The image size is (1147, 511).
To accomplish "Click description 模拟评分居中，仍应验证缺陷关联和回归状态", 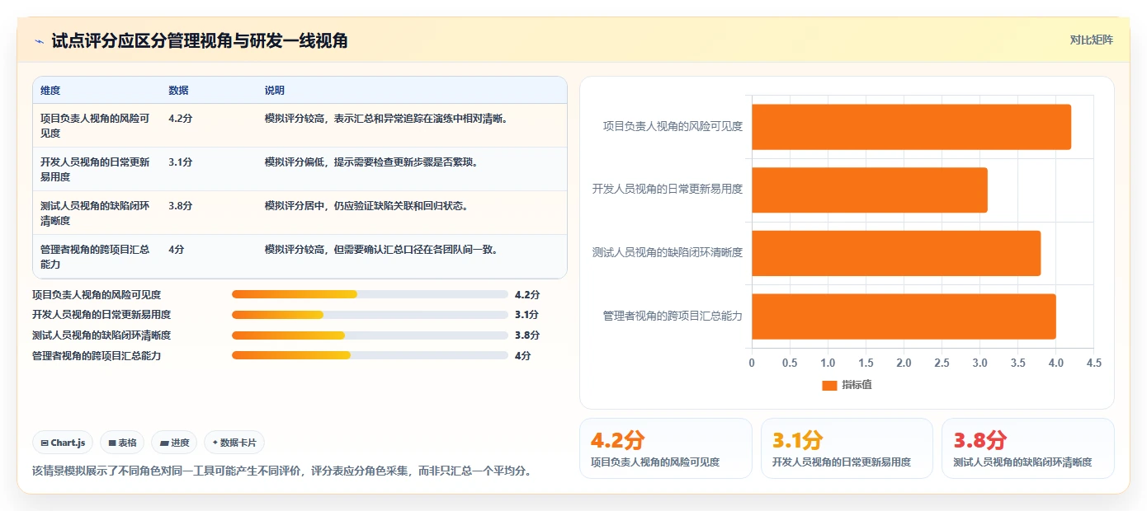I will coord(366,205).
